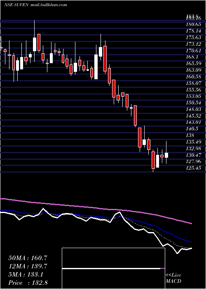Click the 5MA : 133.1 value
The height and width of the screenshot is (289, 206).
click(x=26, y=275)
